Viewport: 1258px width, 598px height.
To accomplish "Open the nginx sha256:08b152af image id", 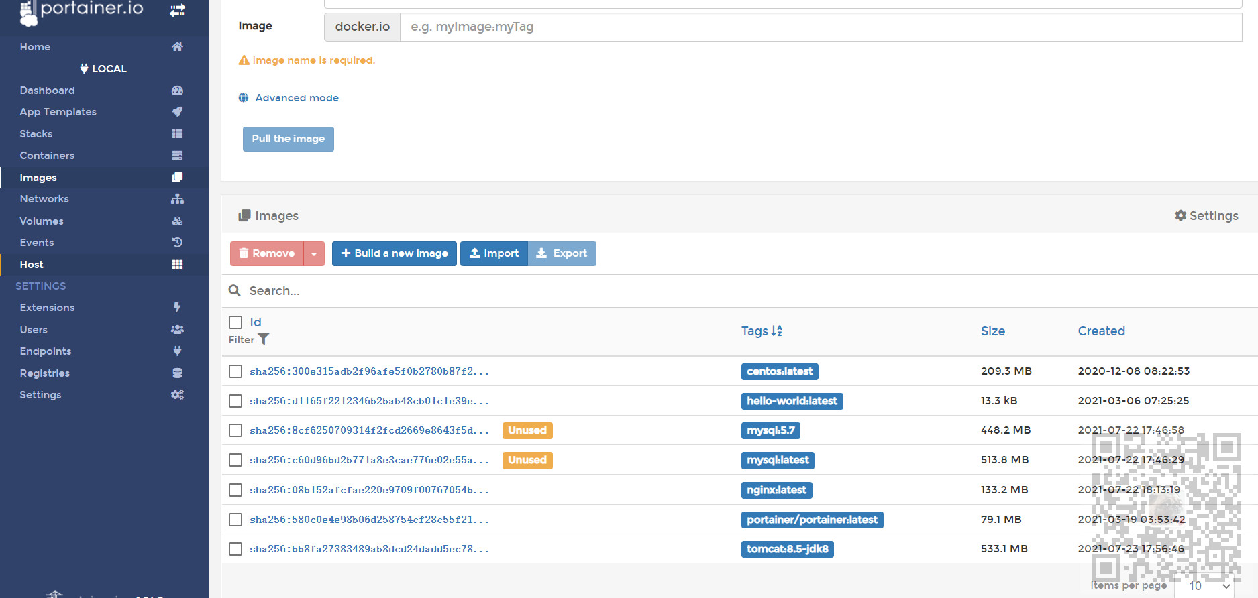I will pos(369,490).
